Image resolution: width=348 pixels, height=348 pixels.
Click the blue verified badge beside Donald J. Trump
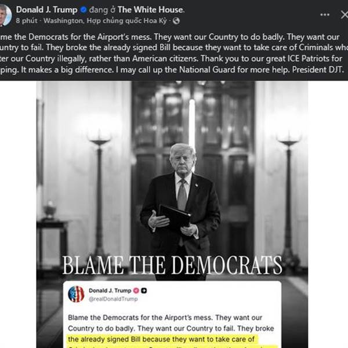coord(84,10)
